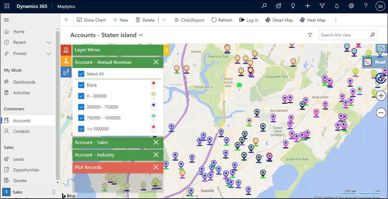Click Click2Export

coord(189,20)
